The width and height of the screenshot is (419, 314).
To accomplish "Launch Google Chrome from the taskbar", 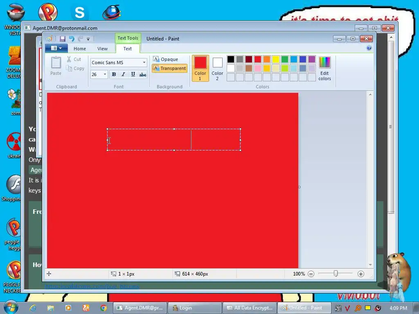I will tap(104, 308).
